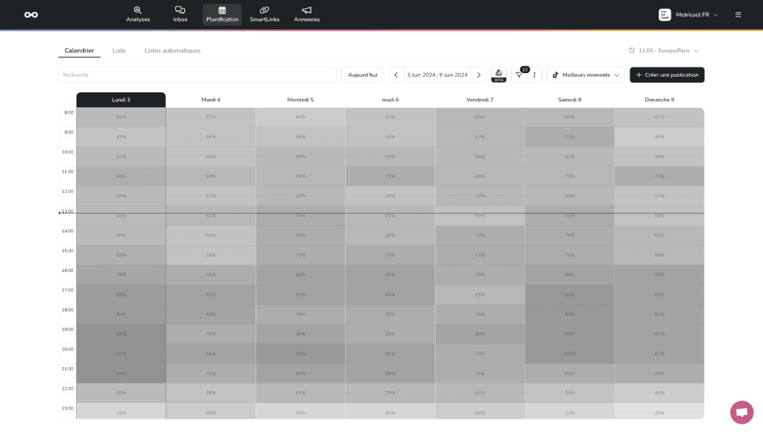Switch to the Listes automatiques tab
The image size is (763, 432).
(x=172, y=51)
